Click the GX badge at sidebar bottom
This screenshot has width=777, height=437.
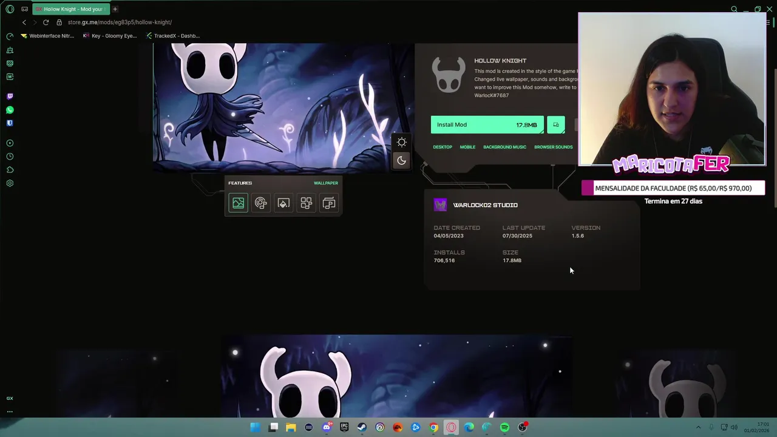tap(10, 398)
